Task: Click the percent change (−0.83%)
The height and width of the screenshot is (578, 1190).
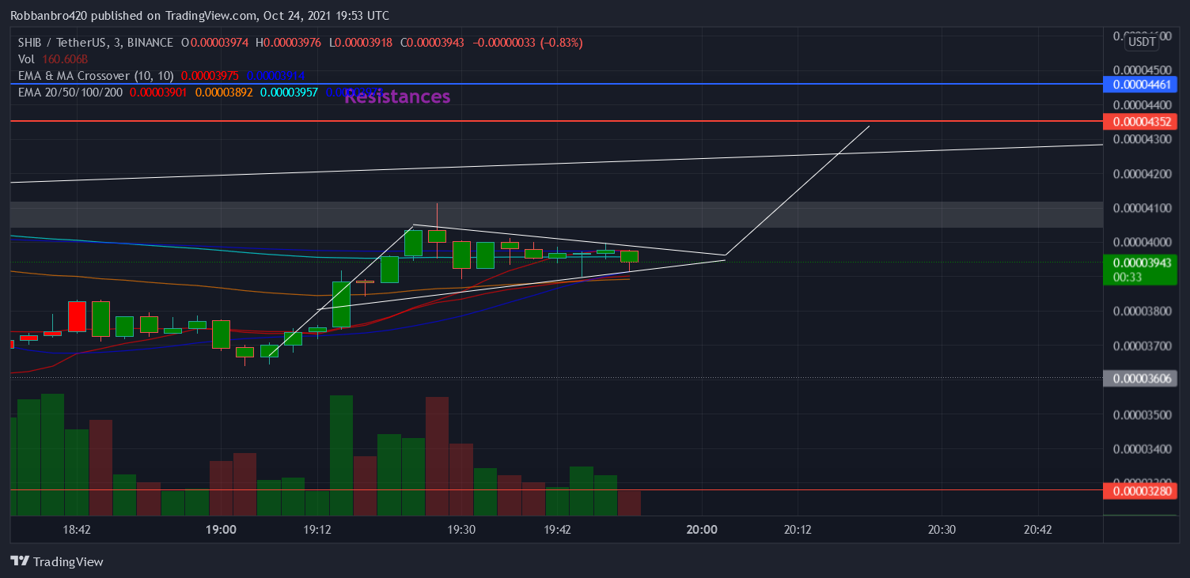Action: pyautogui.click(x=562, y=43)
